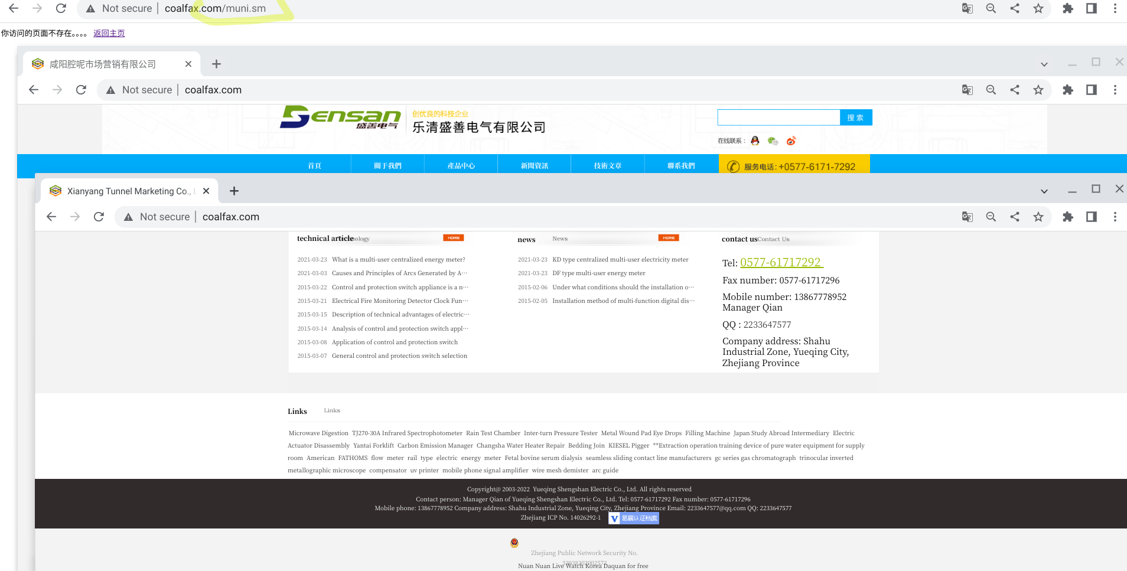Toggle side panel in middle browser window

(x=1092, y=90)
